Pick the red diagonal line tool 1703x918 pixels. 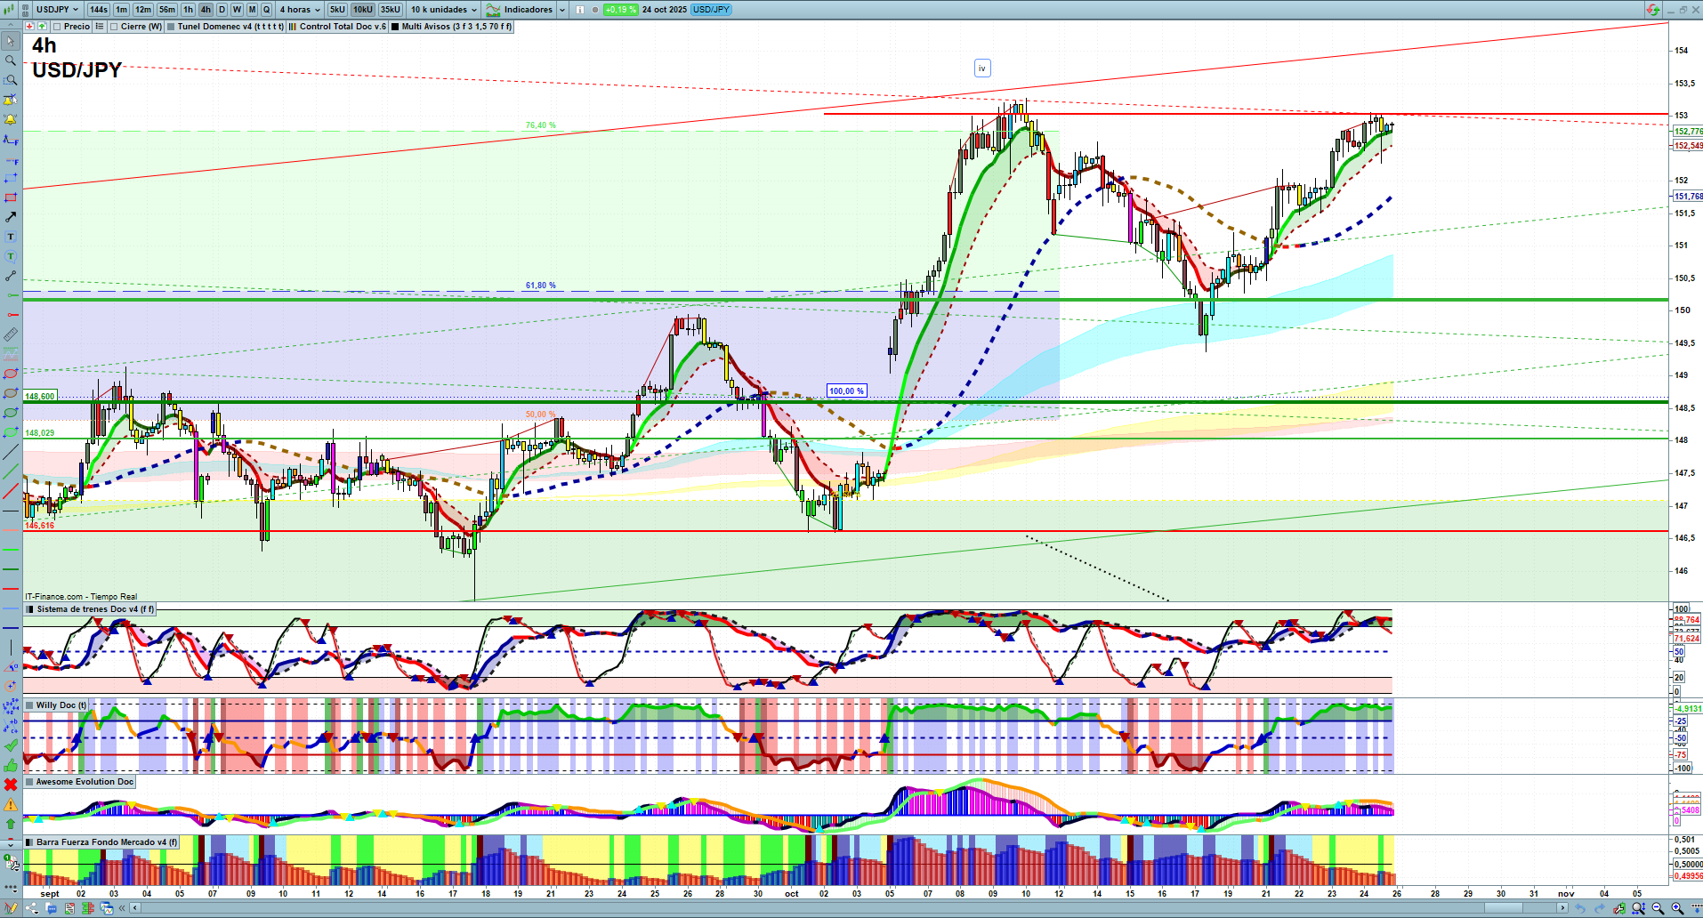point(11,491)
